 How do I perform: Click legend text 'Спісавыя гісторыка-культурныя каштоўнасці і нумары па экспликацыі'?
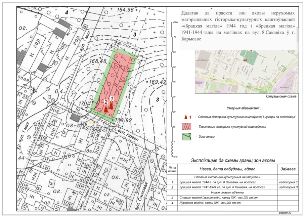247,117
